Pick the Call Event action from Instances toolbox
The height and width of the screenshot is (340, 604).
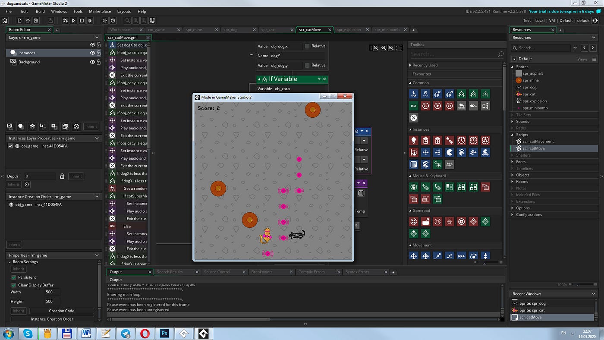(x=450, y=164)
